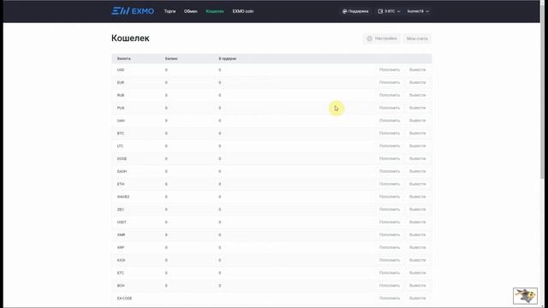Viewport: 548px width, 308px height.
Task: Click Пополнить in the ETC row
Action: point(390,273)
